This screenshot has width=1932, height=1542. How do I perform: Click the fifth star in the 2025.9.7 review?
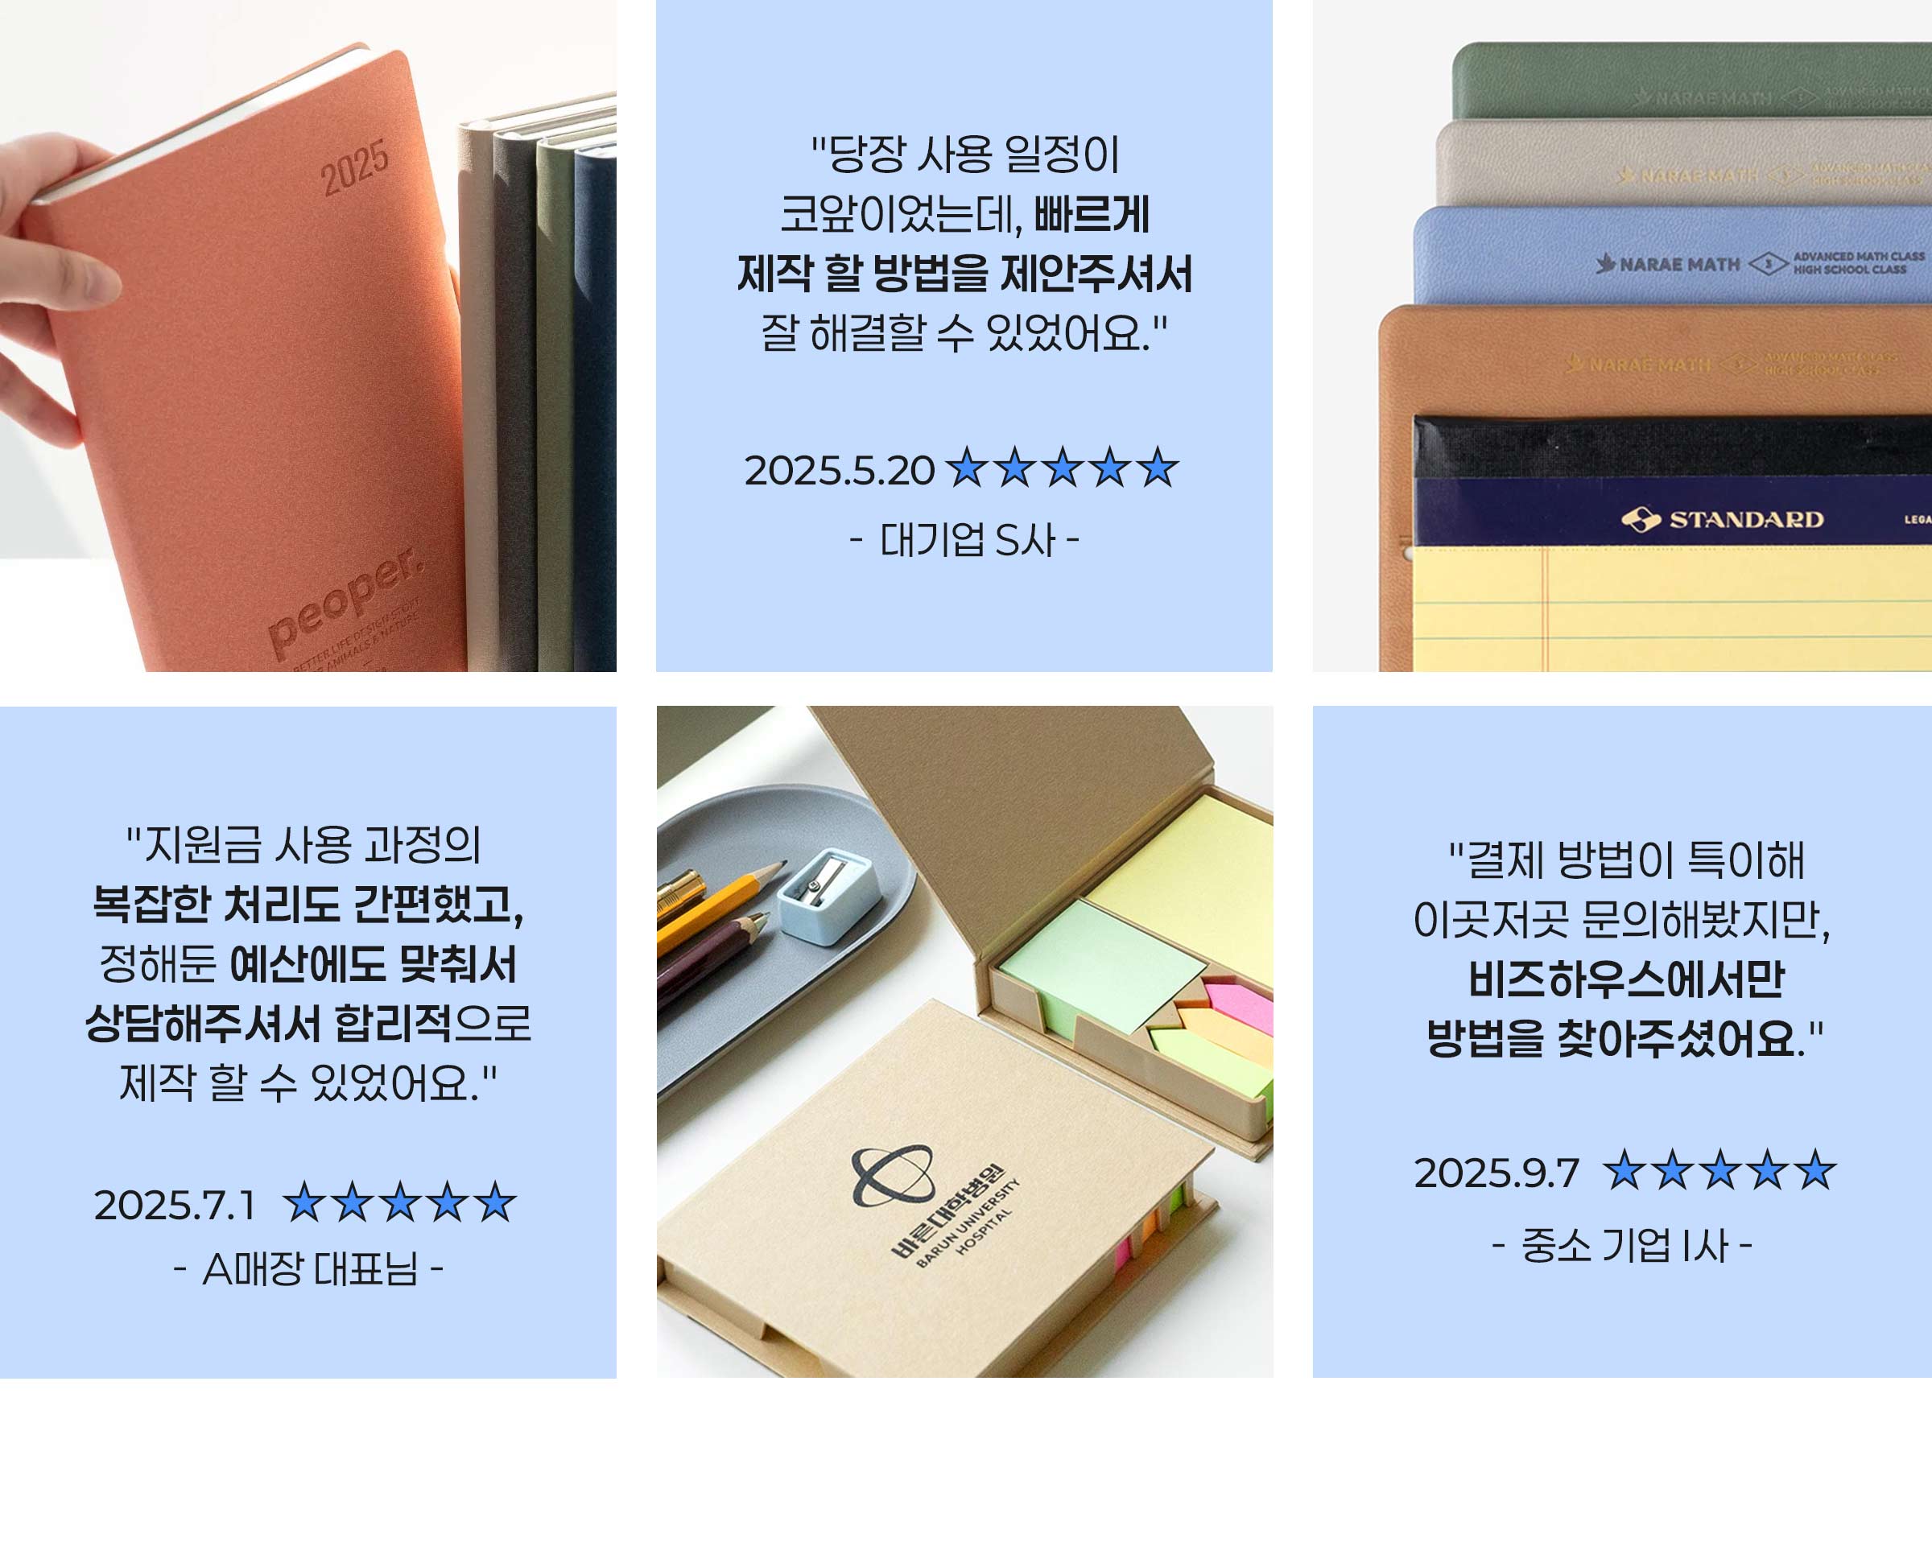coord(1814,1169)
